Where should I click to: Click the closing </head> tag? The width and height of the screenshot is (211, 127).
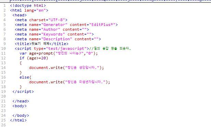point(21,101)
